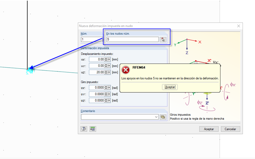This screenshot has width=255, height=159.
Task: Click the φy spinner arrows
Action: tap(106, 94)
